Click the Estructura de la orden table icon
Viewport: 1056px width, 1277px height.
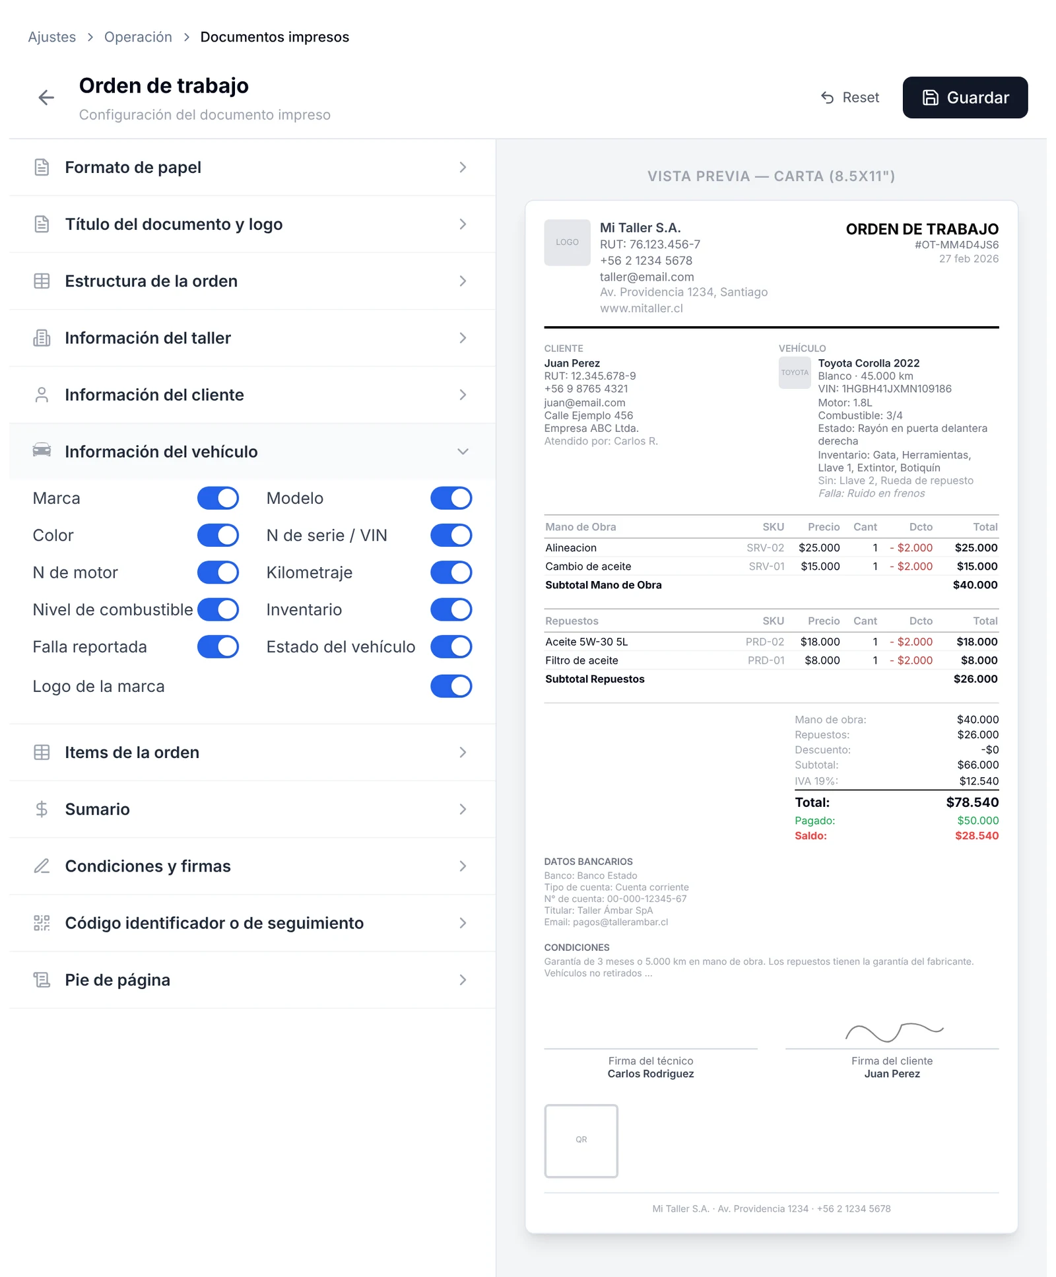click(42, 281)
